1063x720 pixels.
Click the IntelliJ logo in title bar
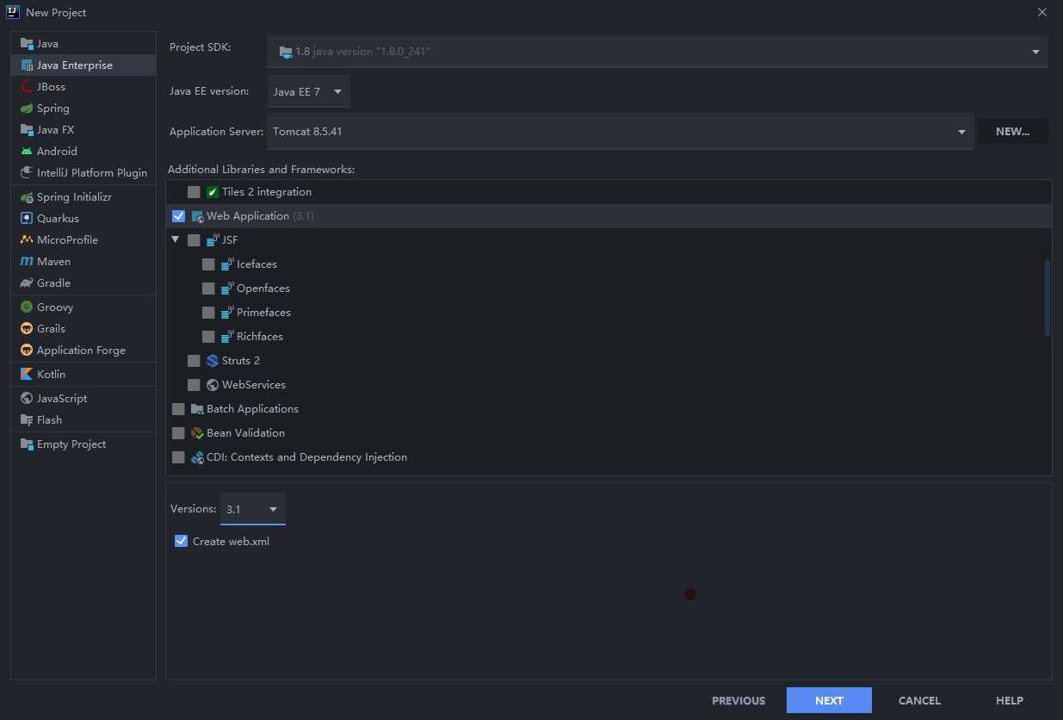[x=13, y=12]
